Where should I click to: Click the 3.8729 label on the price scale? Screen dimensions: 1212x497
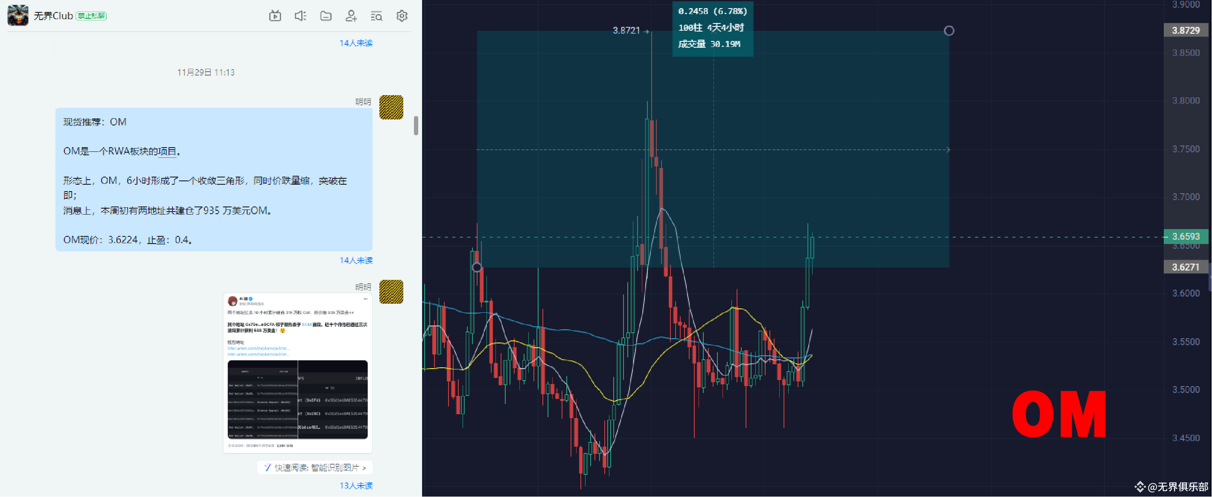[1186, 29]
